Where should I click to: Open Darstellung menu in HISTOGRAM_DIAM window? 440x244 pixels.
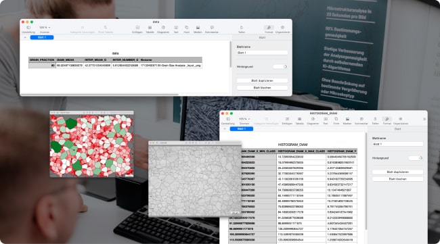coord(228,121)
